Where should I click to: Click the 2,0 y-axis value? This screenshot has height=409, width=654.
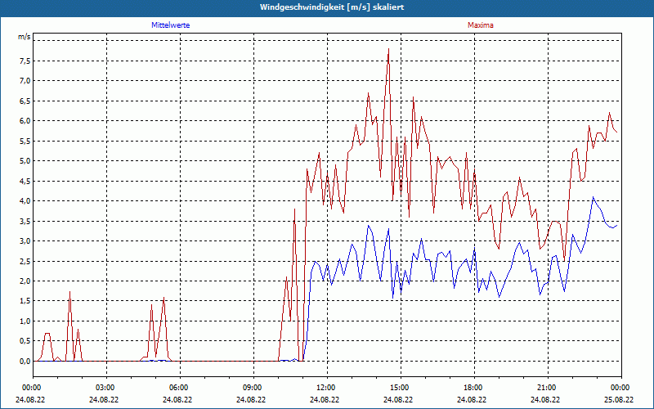pos(25,281)
